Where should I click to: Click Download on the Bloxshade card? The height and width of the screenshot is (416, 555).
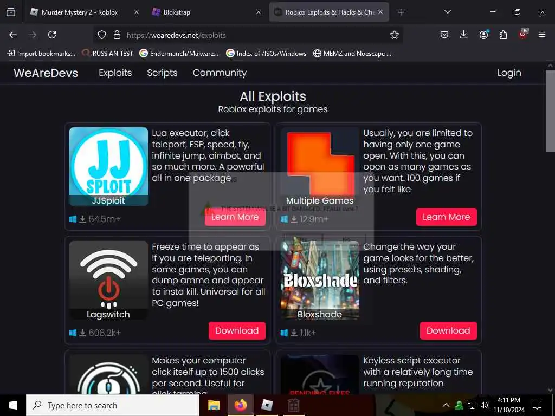pyautogui.click(x=448, y=331)
